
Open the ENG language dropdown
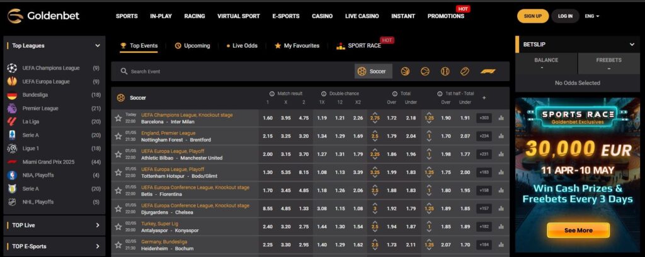(592, 16)
